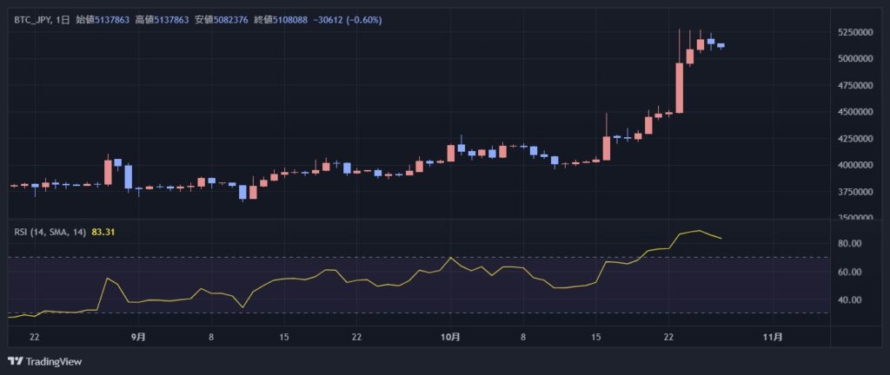Click the 5250000 price axis label

pos(856,32)
